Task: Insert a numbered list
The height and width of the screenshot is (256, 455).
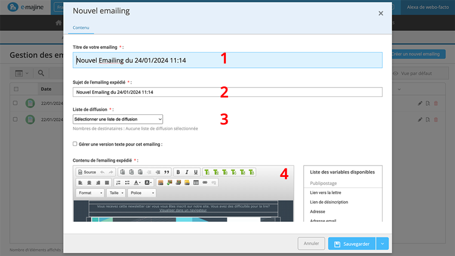Action: pyautogui.click(x=118, y=183)
